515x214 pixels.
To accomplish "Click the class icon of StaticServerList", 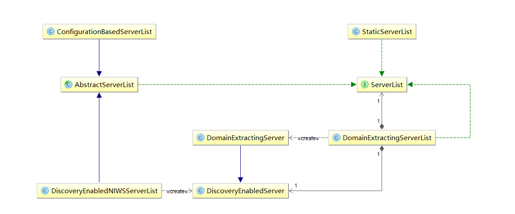I will [356, 31].
